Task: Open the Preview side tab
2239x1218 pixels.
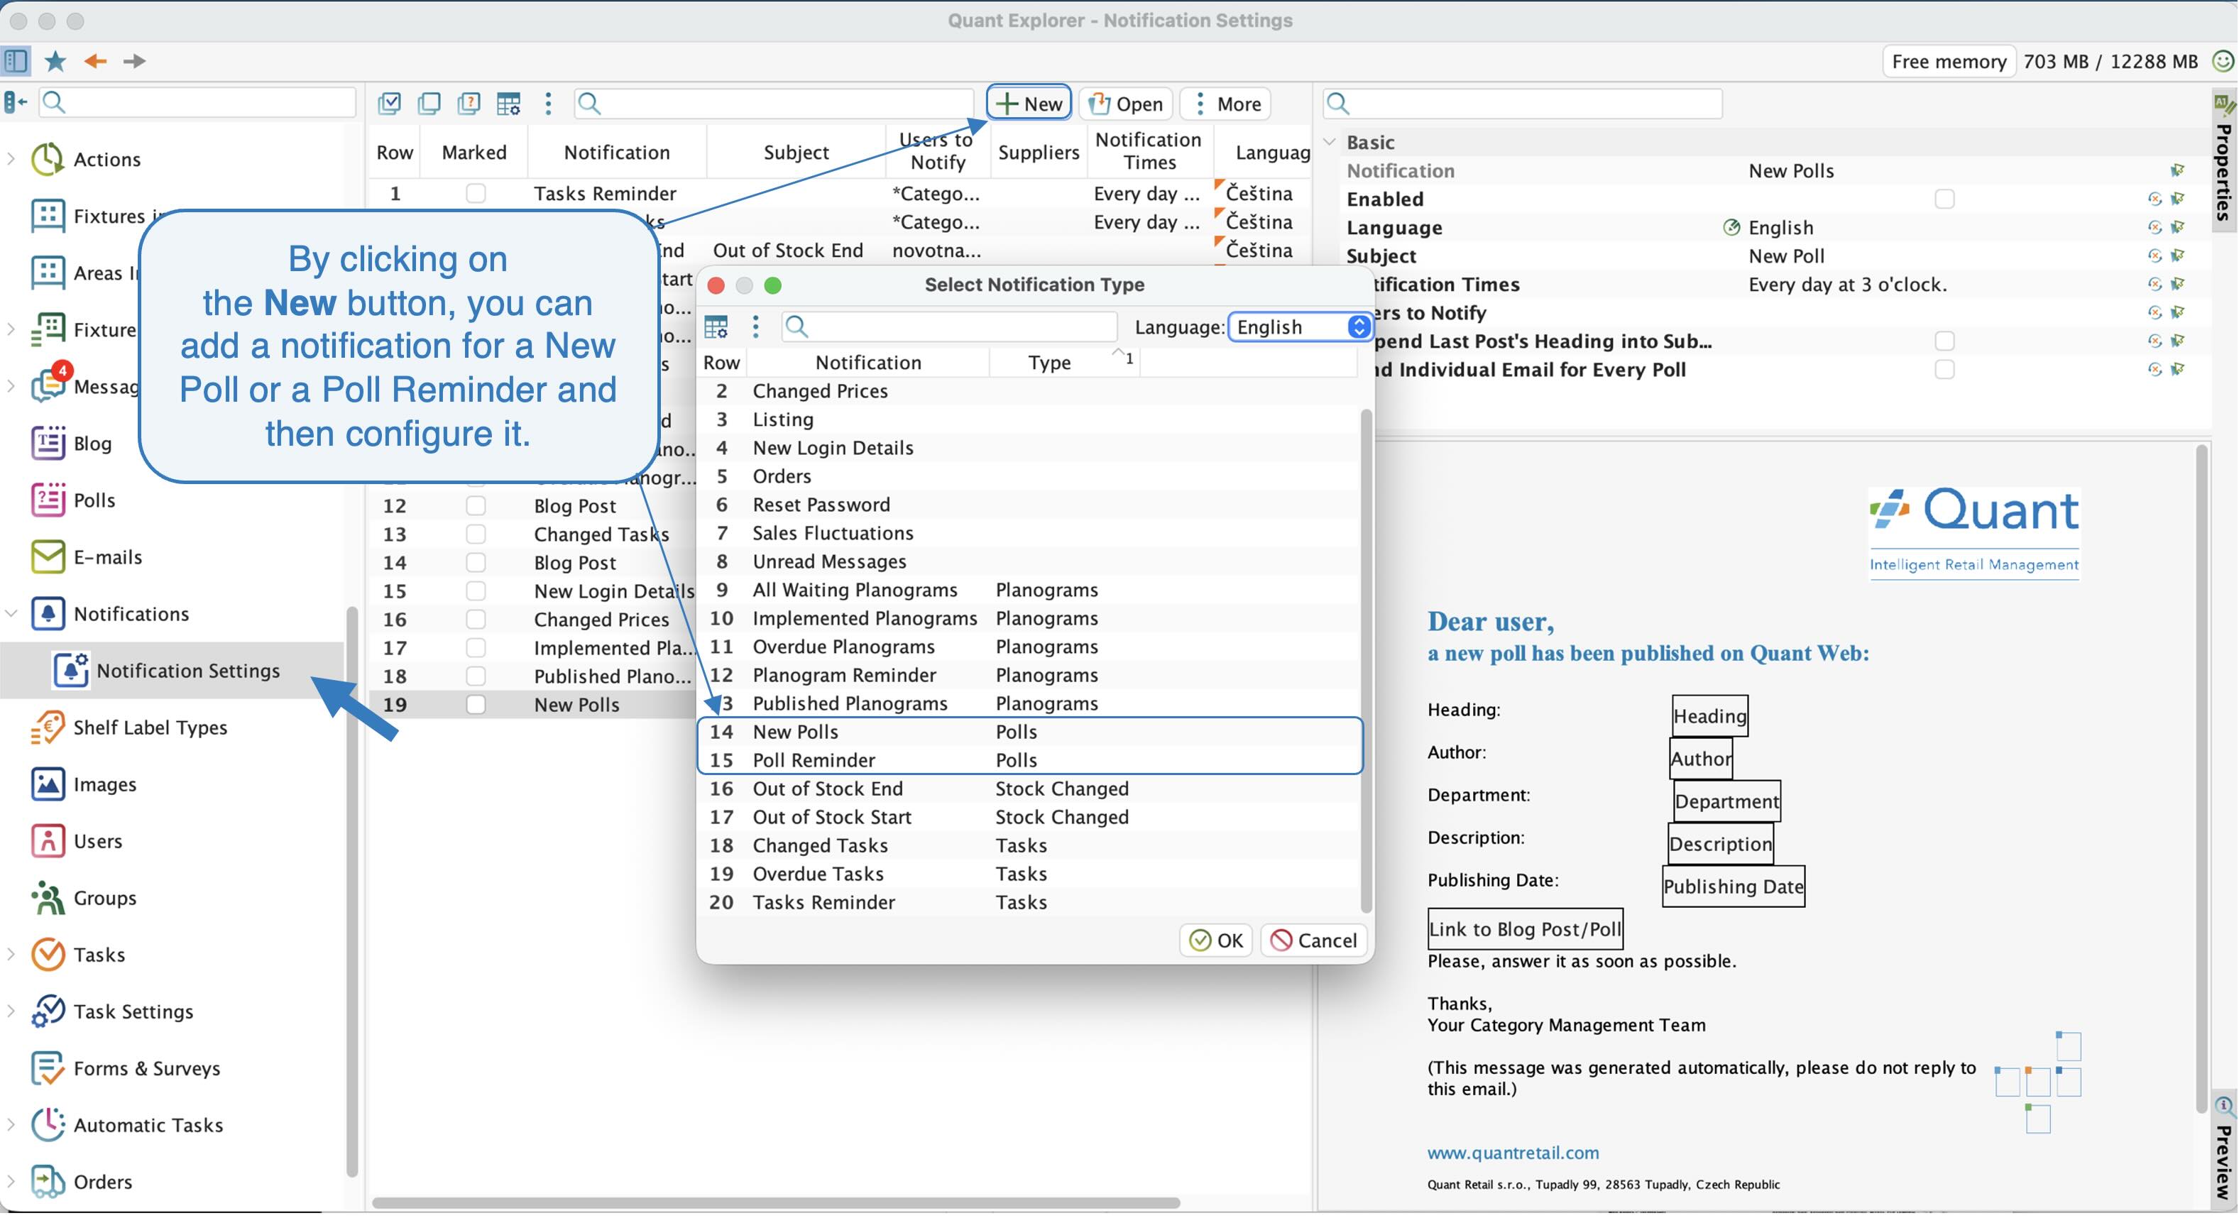Action: point(2224,1149)
